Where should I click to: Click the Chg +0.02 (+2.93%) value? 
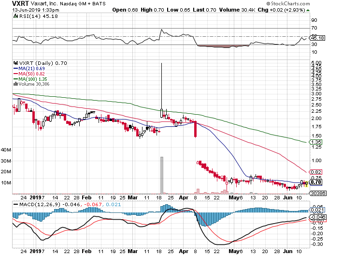pyautogui.click(x=281, y=10)
